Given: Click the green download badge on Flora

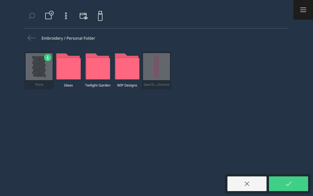Looking at the screenshot, I should 48,57.
